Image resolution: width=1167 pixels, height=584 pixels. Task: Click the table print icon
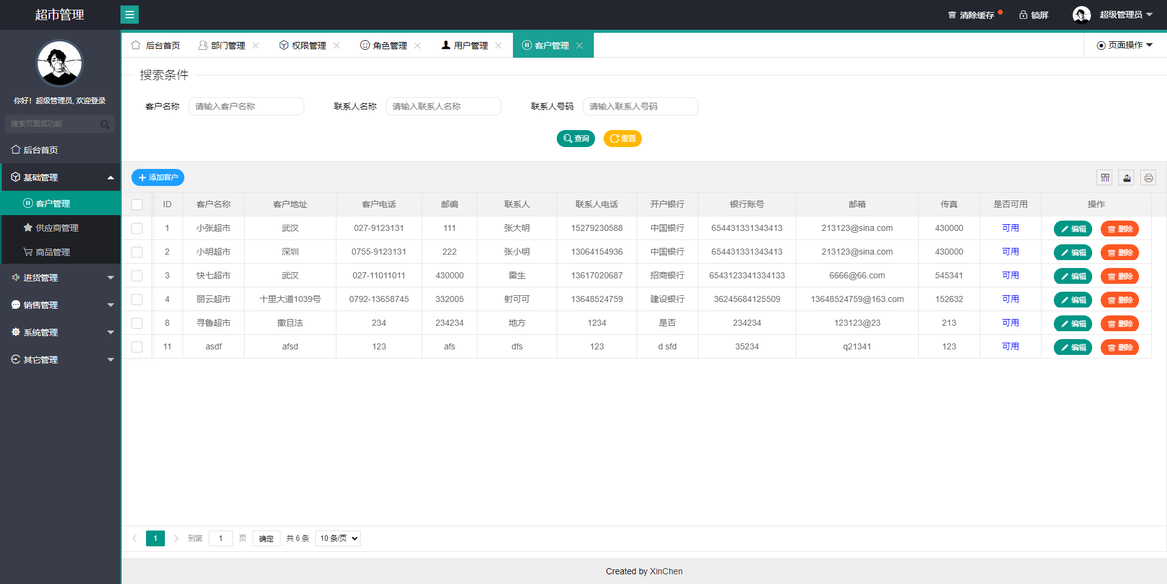[x=1149, y=177]
